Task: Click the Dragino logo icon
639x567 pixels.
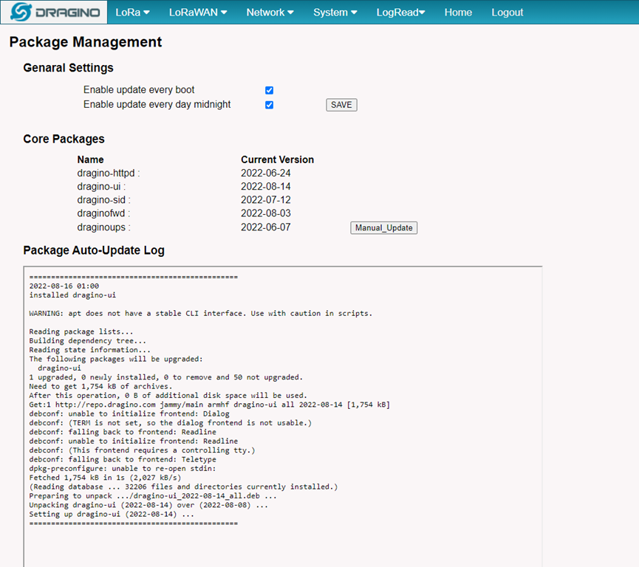Action: coord(21,13)
